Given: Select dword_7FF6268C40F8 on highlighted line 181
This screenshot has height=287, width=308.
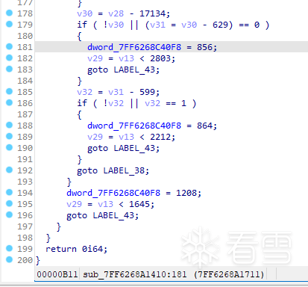Looking at the screenshot, I should 134,47.
